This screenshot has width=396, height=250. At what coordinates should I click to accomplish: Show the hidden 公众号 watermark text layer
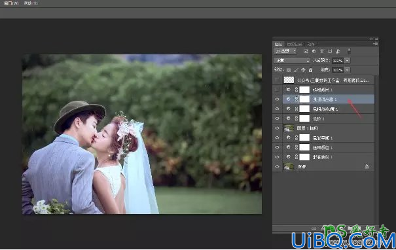[x=278, y=80]
